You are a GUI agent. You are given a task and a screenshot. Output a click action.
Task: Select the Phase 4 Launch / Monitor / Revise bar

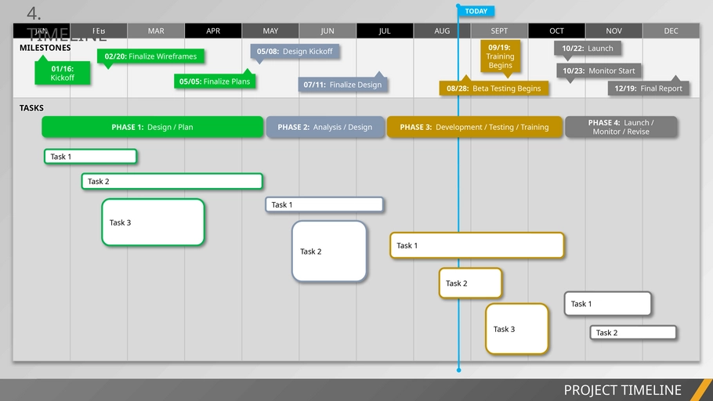(621, 127)
